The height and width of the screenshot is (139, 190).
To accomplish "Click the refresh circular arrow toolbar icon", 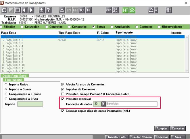I will pos(4,10).
